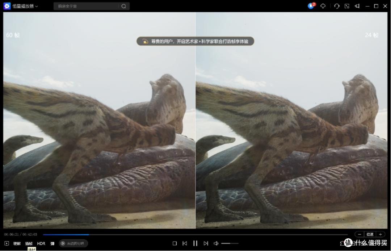
Task: Skip to the previous video
Action: [185, 243]
